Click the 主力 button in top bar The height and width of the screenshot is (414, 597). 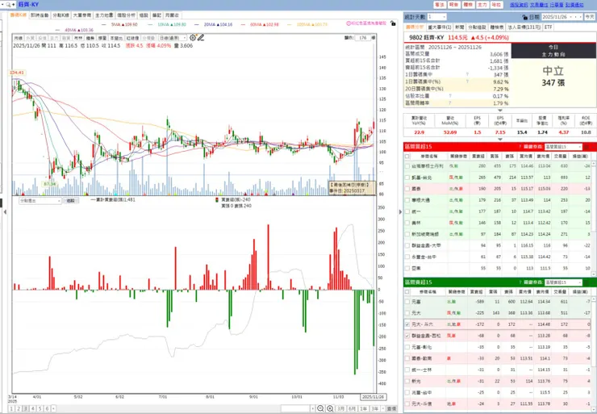[x=482, y=5]
